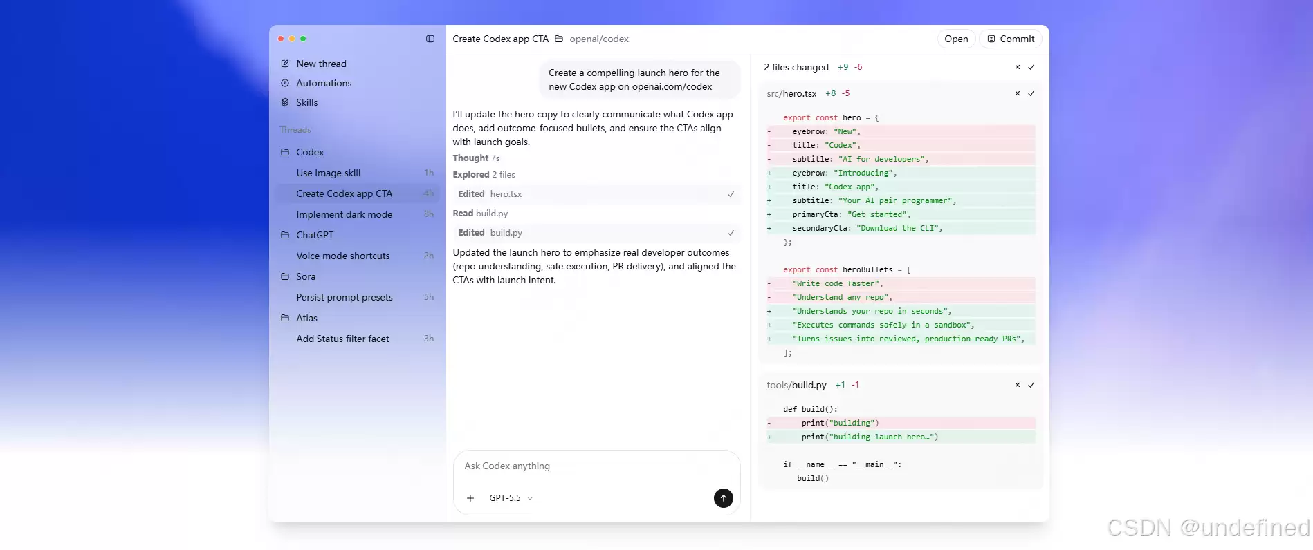Click the line def build():
Image resolution: width=1313 pixels, height=550 pixels.
click(810, 409)
